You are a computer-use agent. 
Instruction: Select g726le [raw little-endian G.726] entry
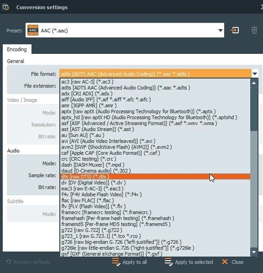click(x=155, y=248)
